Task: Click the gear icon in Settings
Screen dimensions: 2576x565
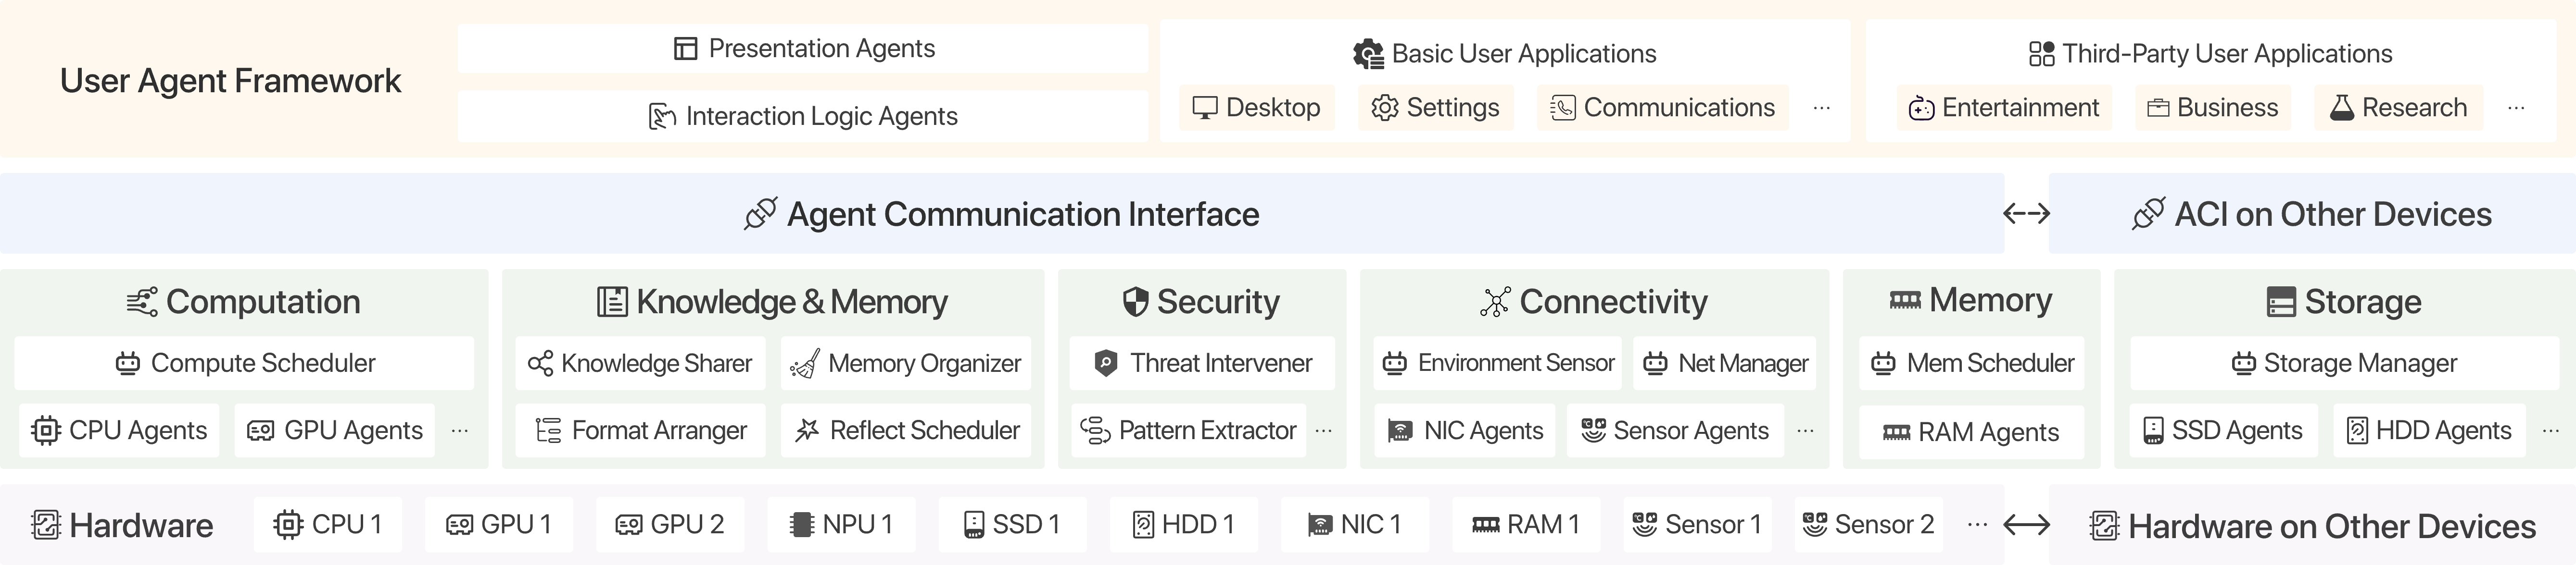Action: 1385,108
